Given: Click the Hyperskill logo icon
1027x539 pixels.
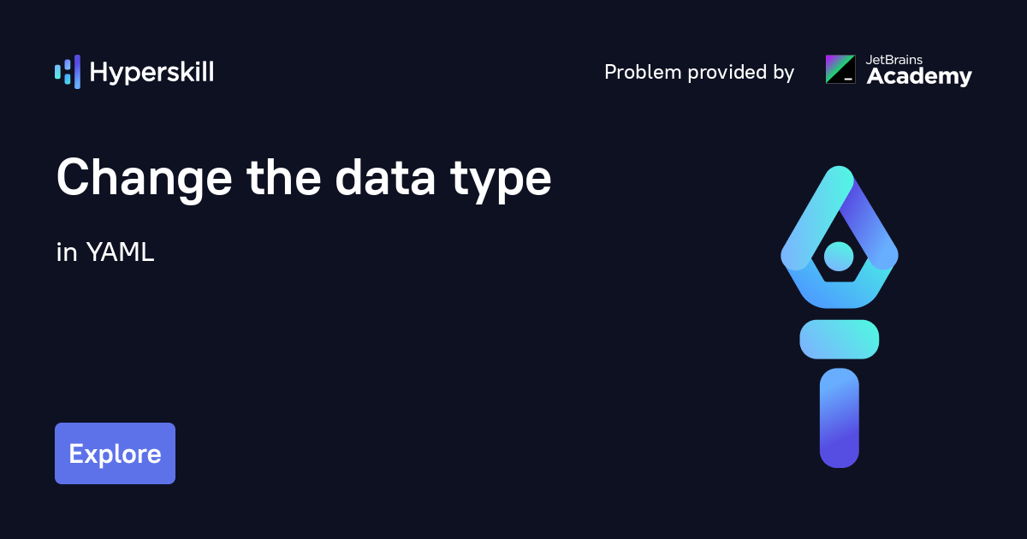Looking at the screenshot, I should 68,72.
